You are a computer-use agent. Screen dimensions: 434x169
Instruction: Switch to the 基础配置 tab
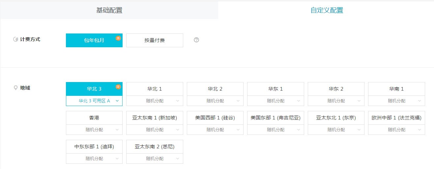pos(109,10)
